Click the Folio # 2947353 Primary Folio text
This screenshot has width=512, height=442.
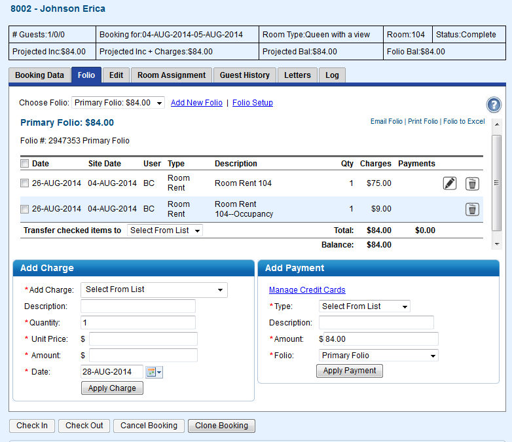[x=75, y=141]
